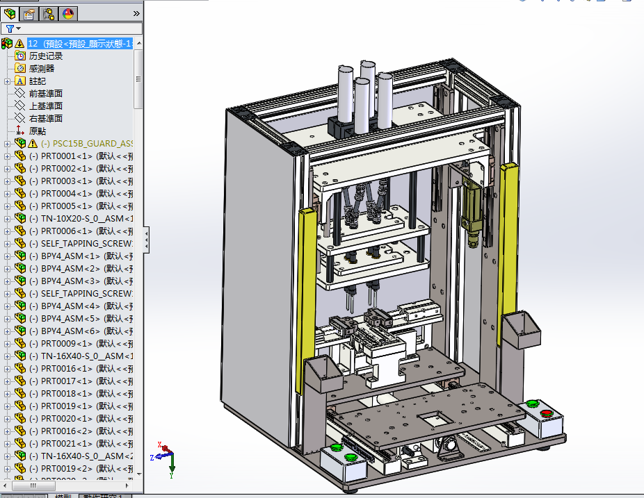Image resolution: width=644 pixels, height=498 pixels.
Task: Expand the TN-10X20-S_0__ASM<1> node
Action: [7, 219]
